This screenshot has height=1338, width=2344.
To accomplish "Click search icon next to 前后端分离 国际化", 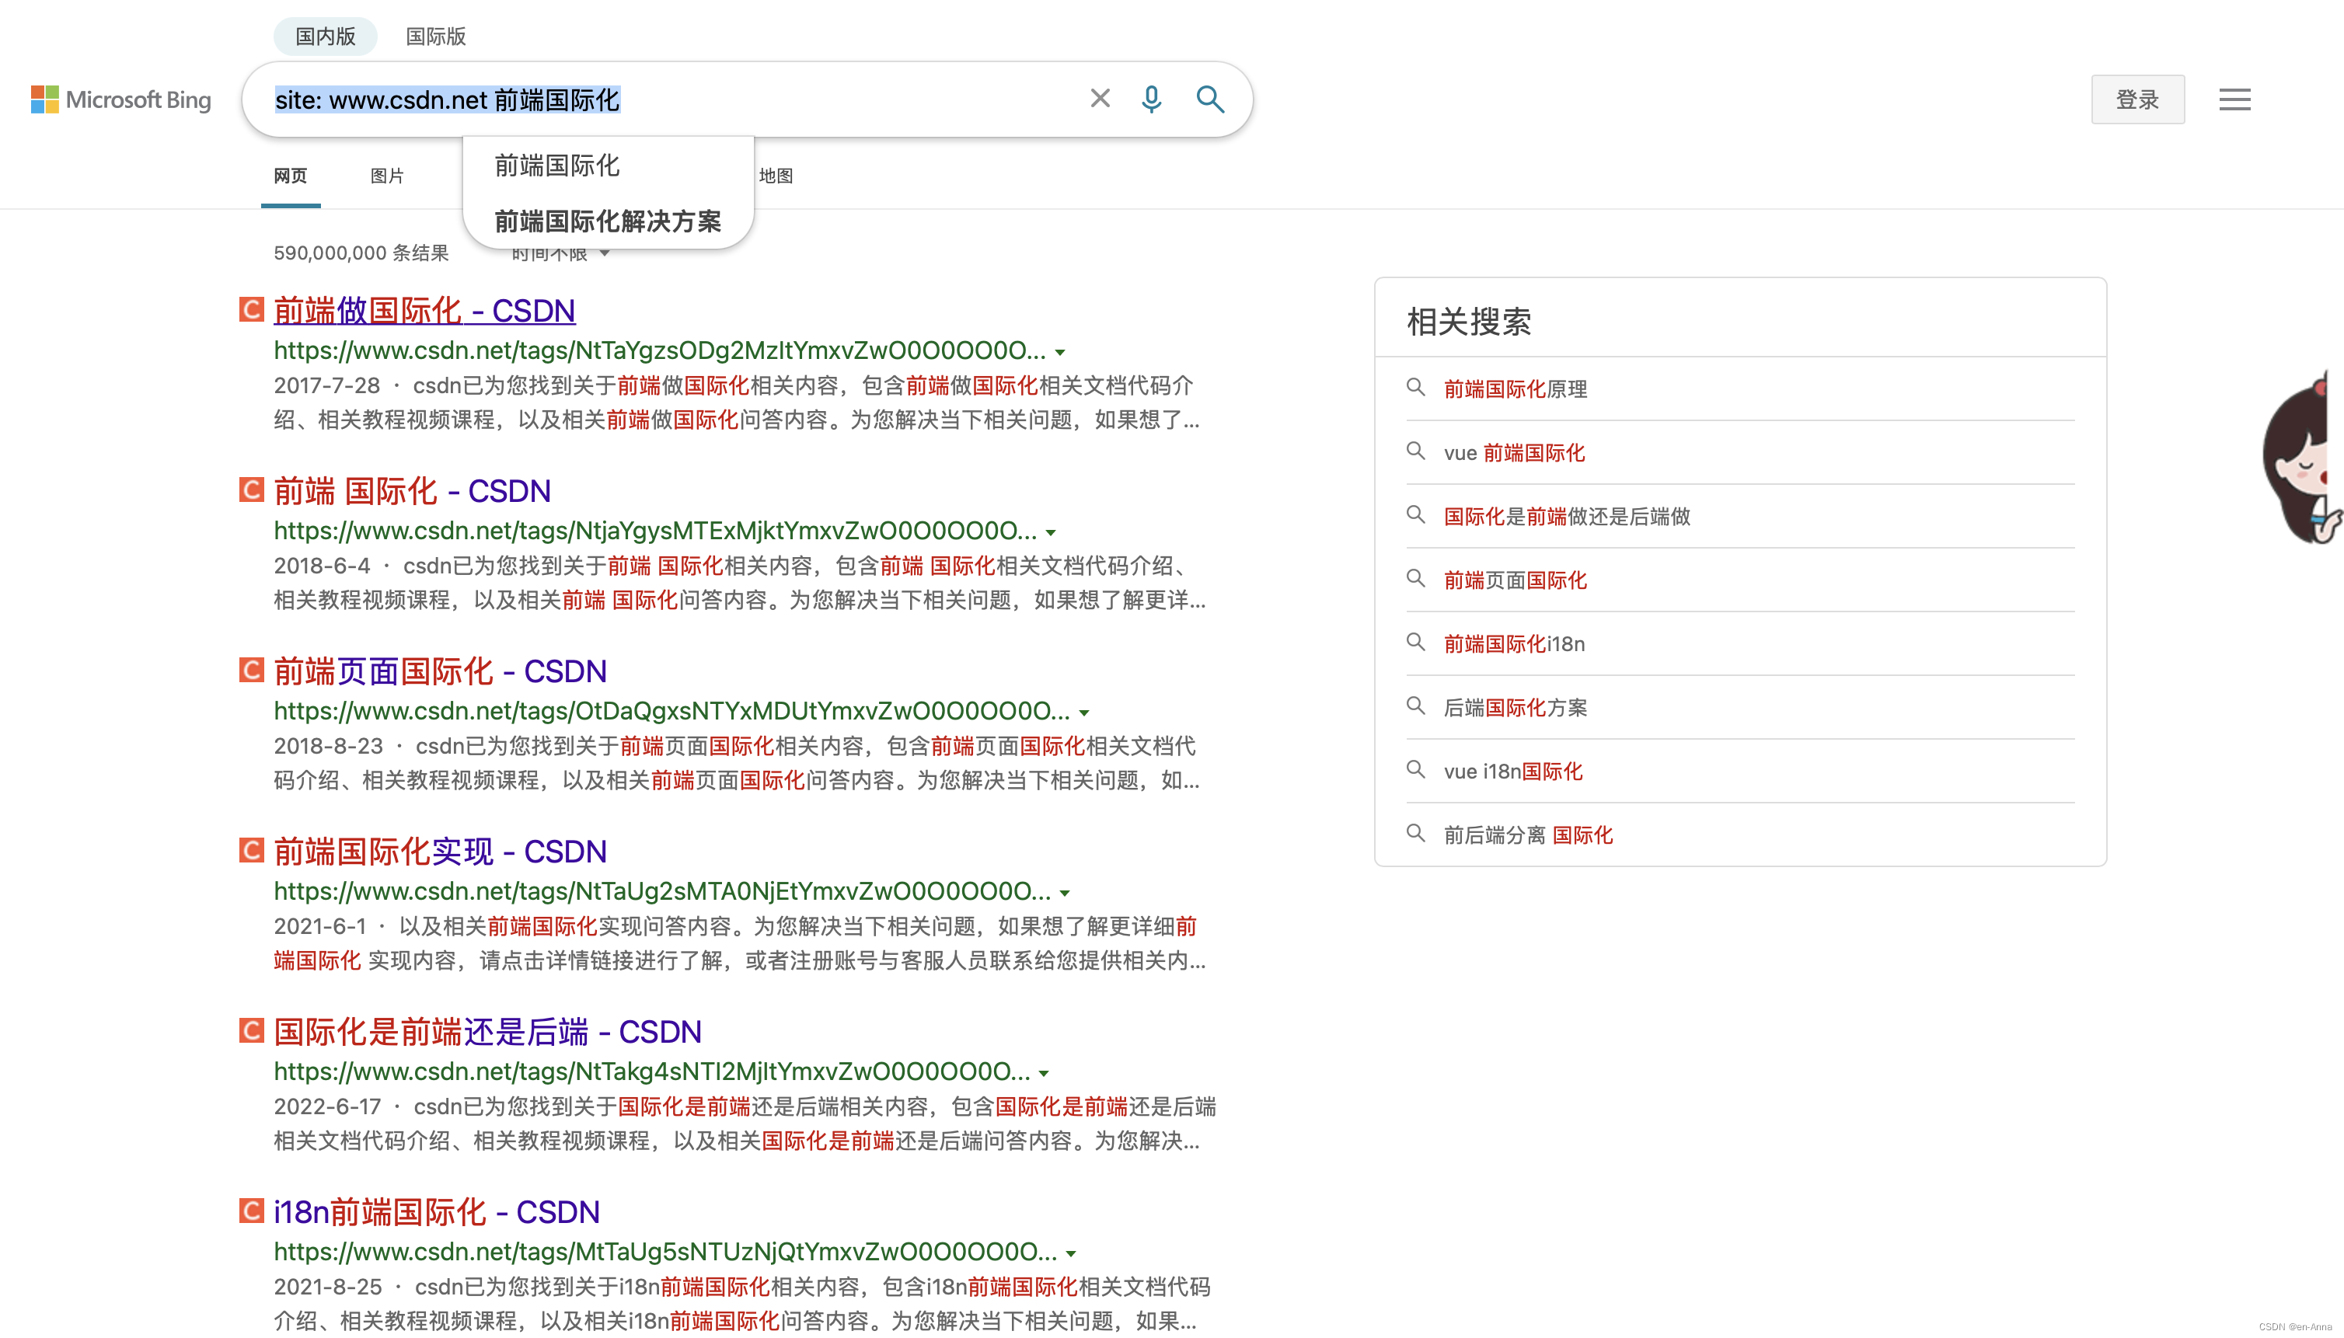I will pyautogui.click(x=1415, y=834).
